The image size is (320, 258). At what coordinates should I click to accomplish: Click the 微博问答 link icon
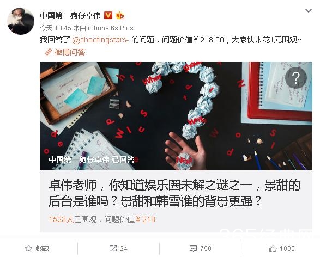(49, 52)
